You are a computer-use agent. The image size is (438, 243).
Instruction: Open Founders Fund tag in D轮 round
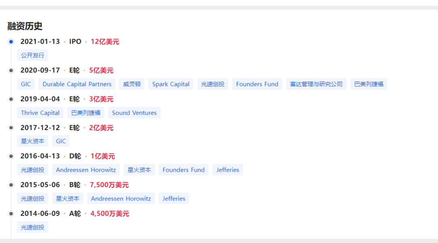click(x=184, y=170)
